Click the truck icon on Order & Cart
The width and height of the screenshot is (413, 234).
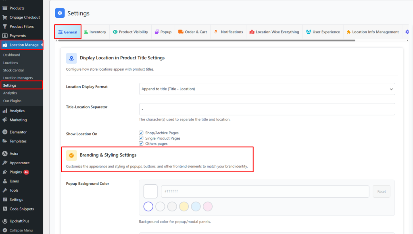pyautogui.click(x=181, y=32)
